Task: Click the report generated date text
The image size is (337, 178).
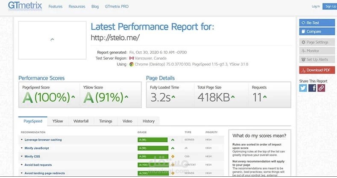Action: [158, 52]
